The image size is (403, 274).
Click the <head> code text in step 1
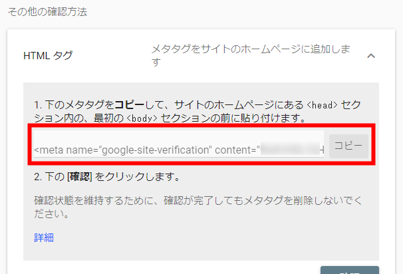point(322,105)
